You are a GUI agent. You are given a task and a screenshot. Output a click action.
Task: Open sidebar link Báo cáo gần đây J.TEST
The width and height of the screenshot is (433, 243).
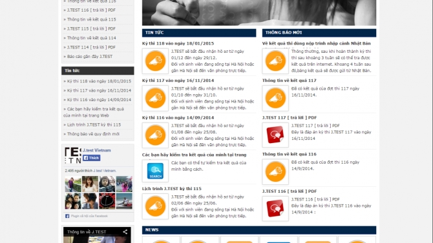(x=90, y=57)
